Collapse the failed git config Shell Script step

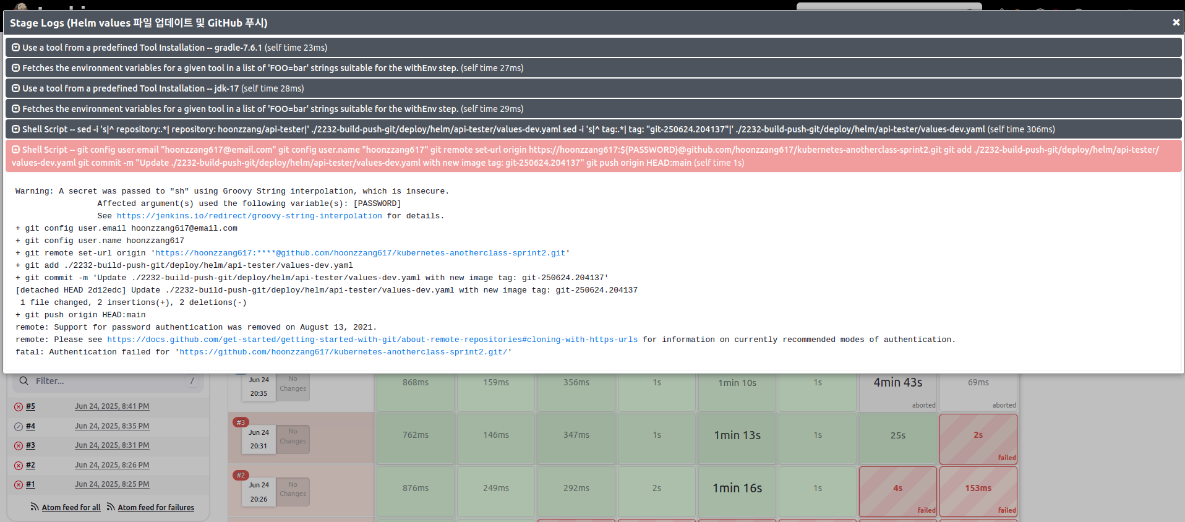594,156
